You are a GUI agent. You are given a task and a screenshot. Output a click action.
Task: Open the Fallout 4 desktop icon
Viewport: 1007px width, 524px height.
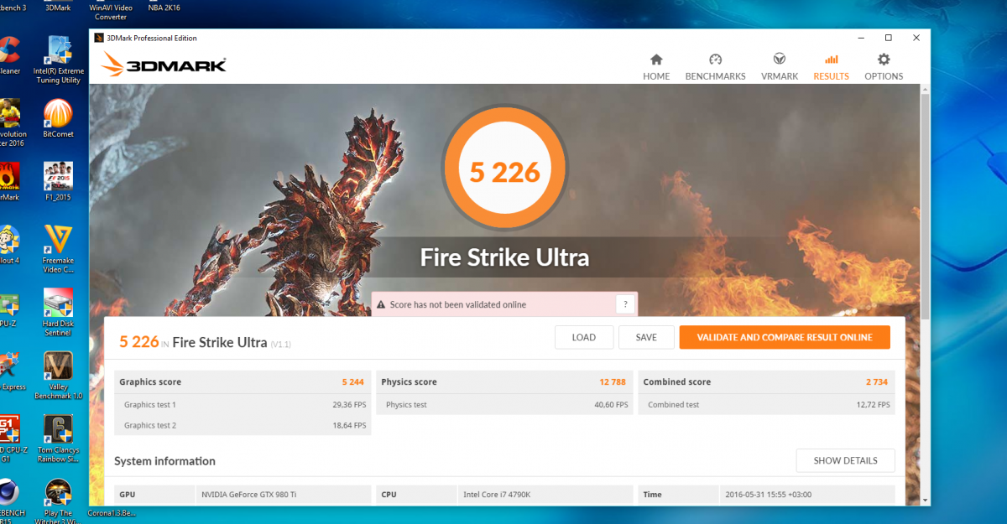10,245
